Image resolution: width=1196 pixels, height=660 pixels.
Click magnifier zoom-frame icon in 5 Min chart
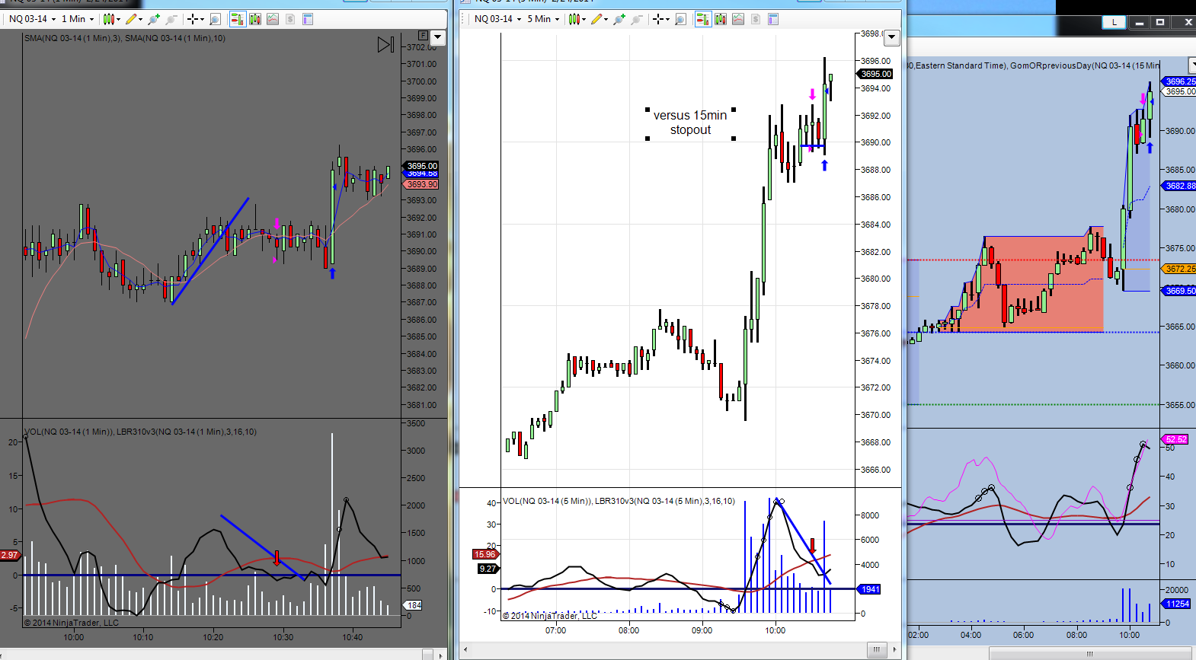(x=681, y=19)
